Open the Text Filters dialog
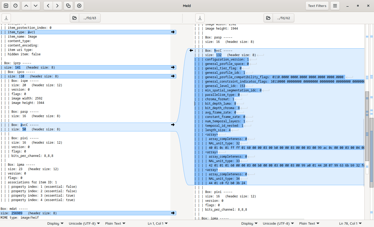This screenshot has width=374, height=227. tap(317, 5)
